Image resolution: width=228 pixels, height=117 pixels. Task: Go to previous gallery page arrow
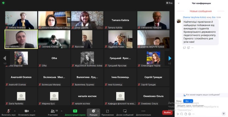point(5,58)
